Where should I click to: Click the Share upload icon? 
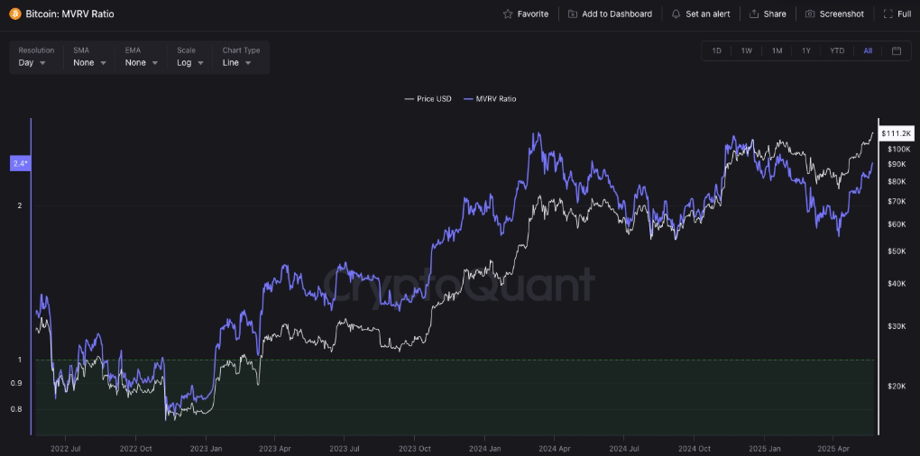(754, 14)
